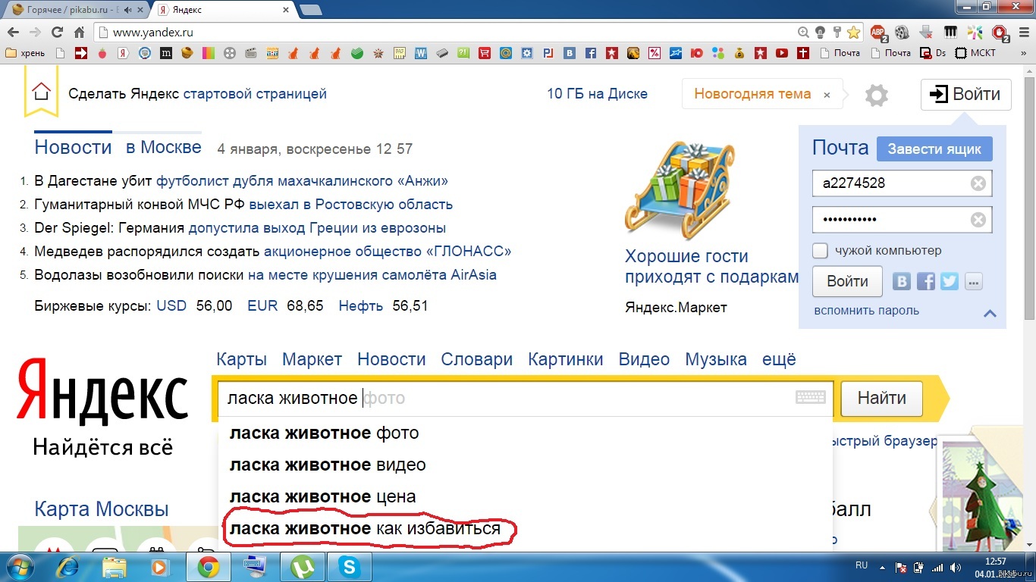This screenshot has height=582, width=1036.
Task: Open the Музыка service
Action: coord(716,359)
